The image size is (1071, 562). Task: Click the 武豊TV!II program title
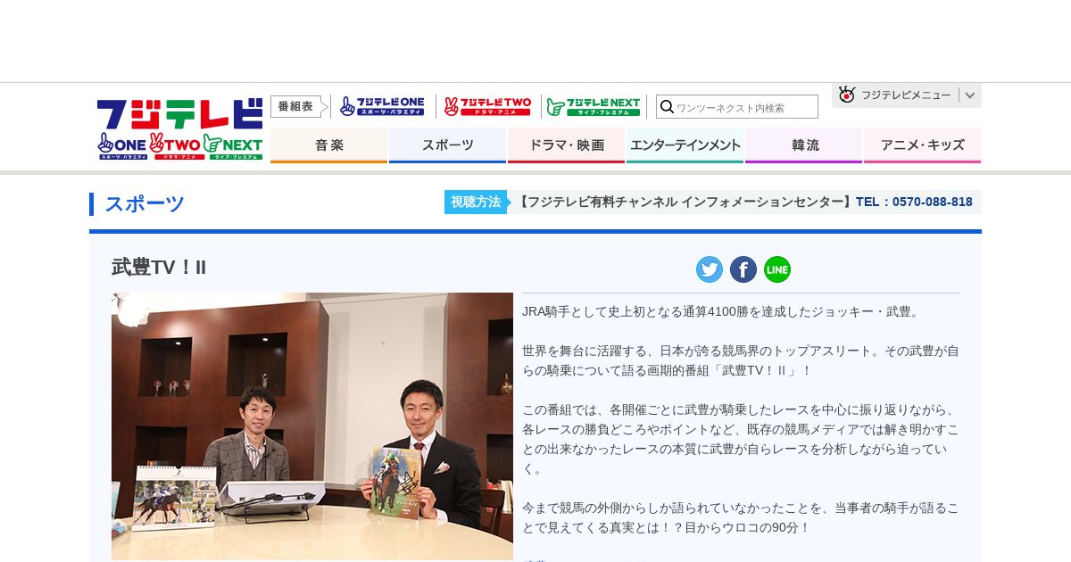(159, 267)
